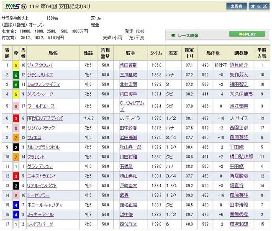Click the green レース映像 camera icon
Screen dimensions: 272x231
(x=174, y=36)
